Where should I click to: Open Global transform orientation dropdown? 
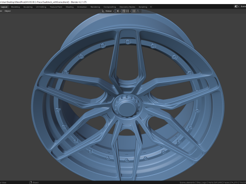[108, 11]
